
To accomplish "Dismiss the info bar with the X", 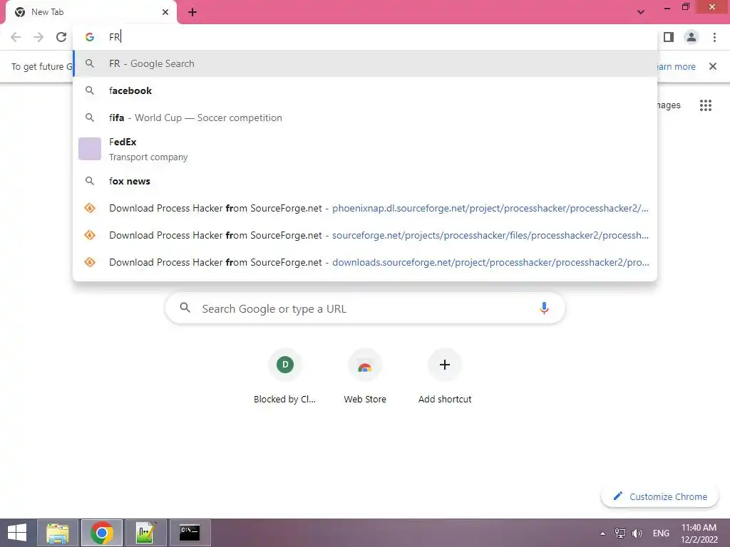I will [x=712, y=66].
